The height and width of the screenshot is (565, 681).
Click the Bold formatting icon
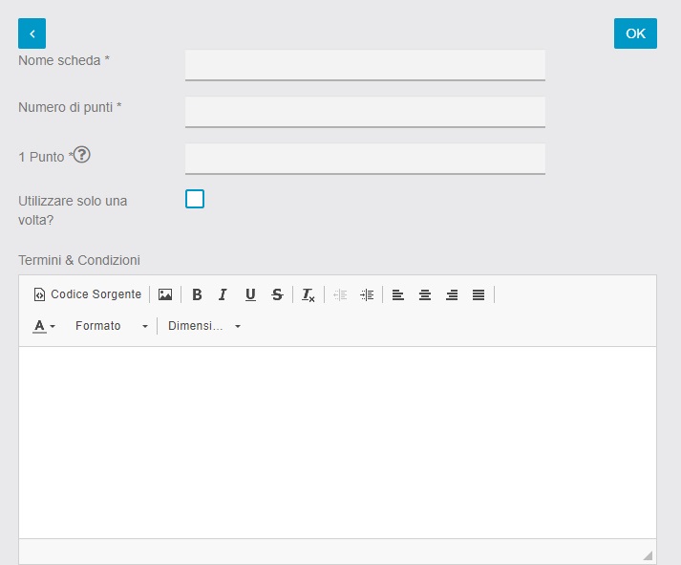pos(197,294)
